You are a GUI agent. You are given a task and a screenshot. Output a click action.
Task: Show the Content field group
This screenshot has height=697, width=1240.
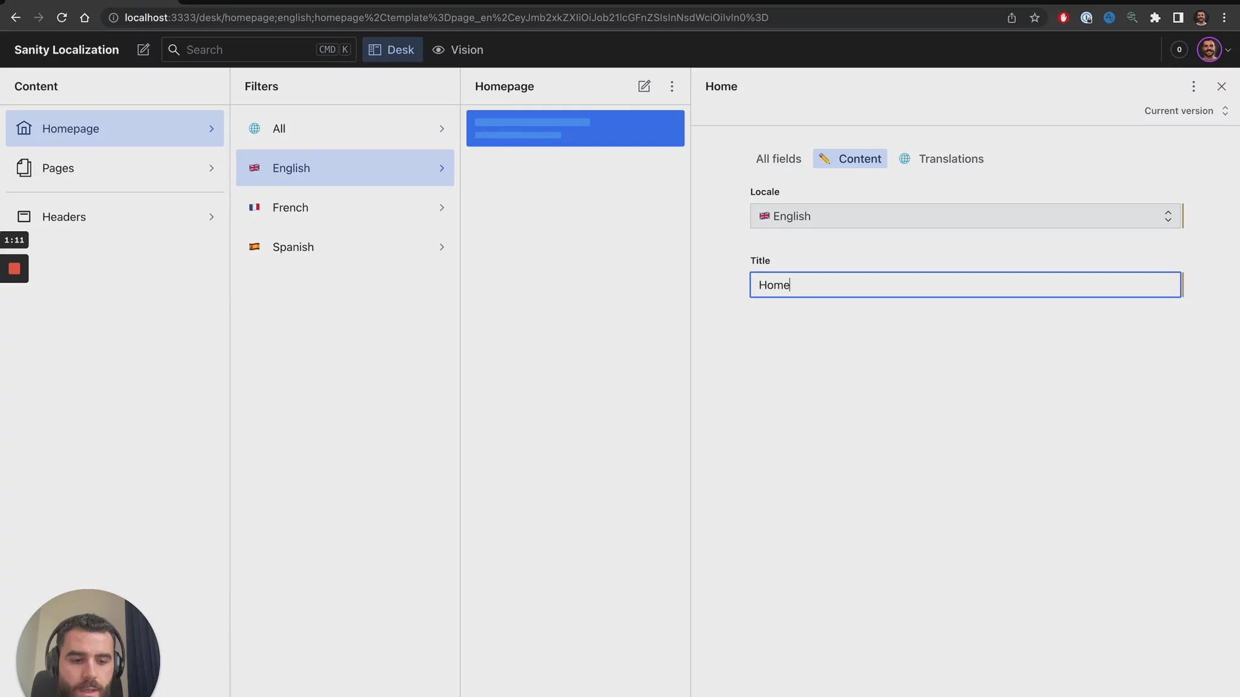coord(850,159)
